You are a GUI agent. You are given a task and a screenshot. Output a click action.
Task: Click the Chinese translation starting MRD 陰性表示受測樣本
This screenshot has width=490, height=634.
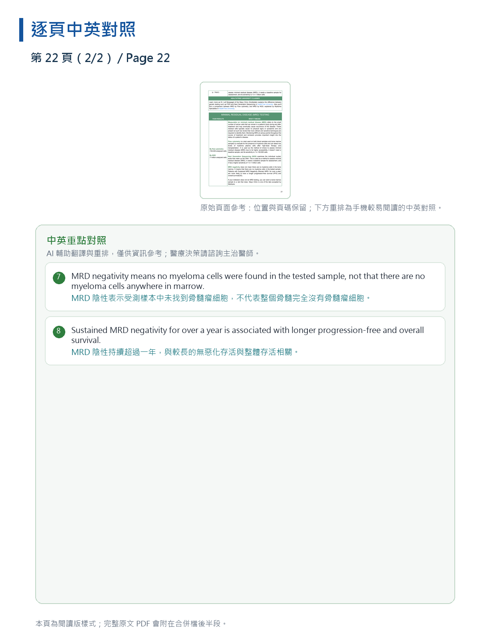tap(221, 298)
